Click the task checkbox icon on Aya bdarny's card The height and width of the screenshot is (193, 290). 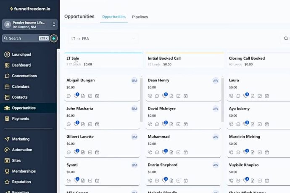pyautogui.click(x=260, y=124)
